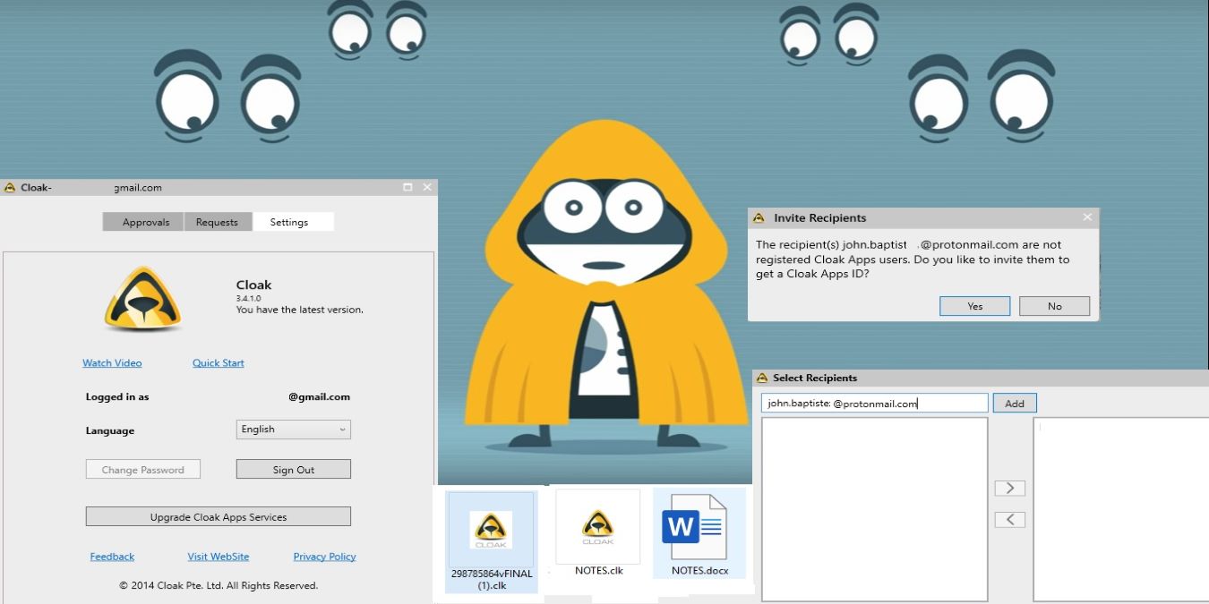Sign Out of the Cloak account

pyautogui.click(x=293, y=468)
